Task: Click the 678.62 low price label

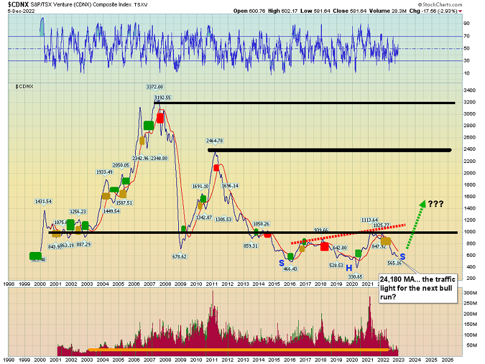Action: click(179, 257)
